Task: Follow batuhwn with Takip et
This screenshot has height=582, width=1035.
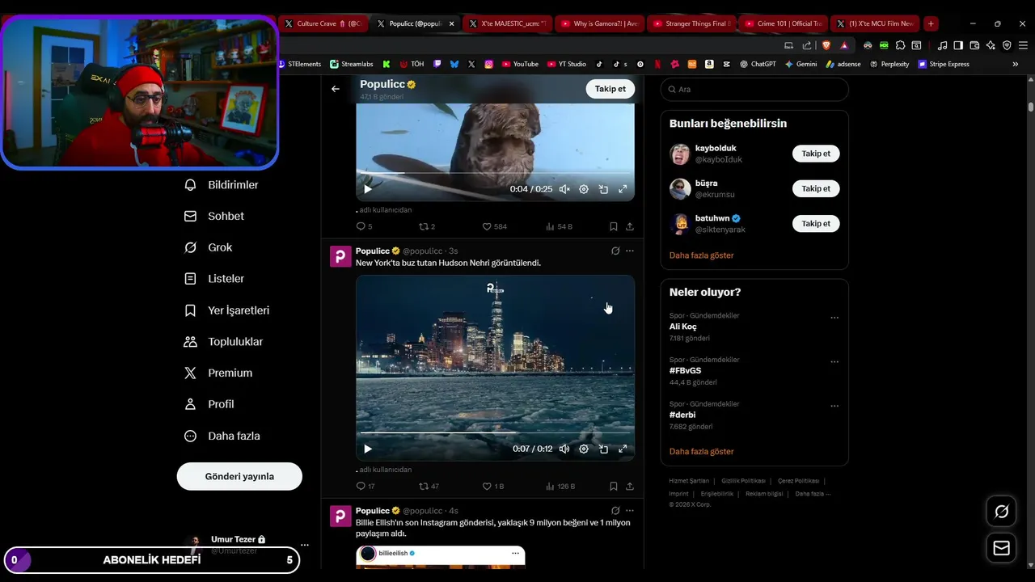Action: coord(816,223)
